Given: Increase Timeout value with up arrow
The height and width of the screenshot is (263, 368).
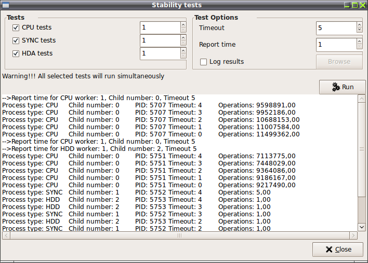Looking at the screenshot, I should (x=359, y=25).
